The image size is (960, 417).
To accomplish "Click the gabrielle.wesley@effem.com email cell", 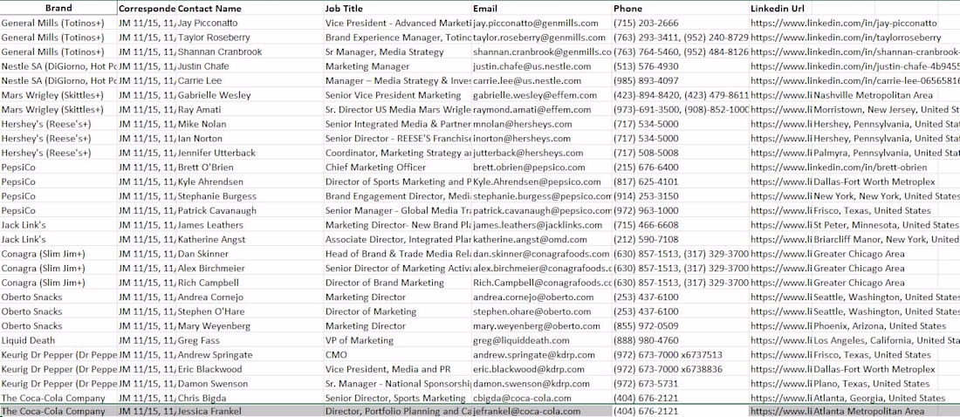I will click(542, 95).
